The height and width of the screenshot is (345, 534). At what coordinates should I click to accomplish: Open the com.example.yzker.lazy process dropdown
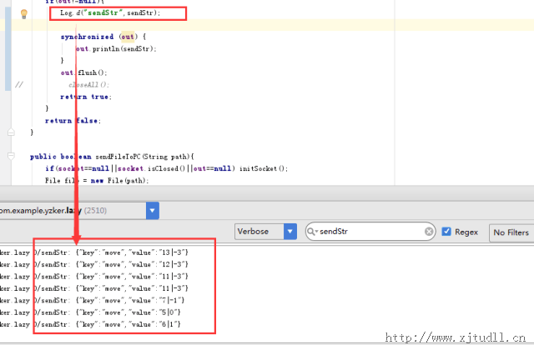(x=152, y=211)
